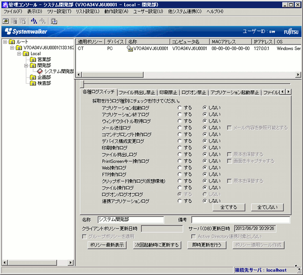Click the 営業部 folder icon
This screenshot has width=303, height=275.
(33, 60)
